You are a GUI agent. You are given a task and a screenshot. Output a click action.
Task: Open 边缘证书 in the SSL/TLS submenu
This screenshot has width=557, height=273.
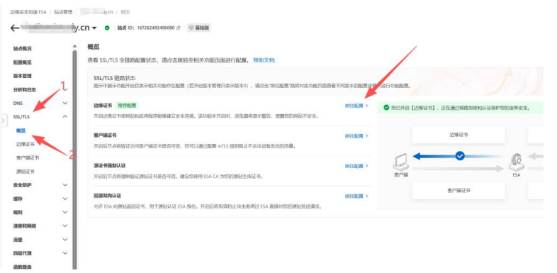coord(26,144)
